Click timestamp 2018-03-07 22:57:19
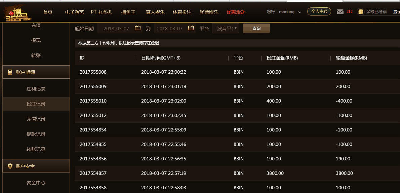The height and width of the screenshot is (193, 400). tap(163, 173)
